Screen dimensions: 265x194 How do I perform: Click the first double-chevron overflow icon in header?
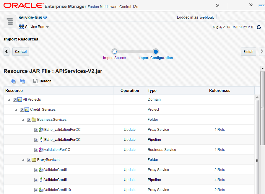pos(217,5)
